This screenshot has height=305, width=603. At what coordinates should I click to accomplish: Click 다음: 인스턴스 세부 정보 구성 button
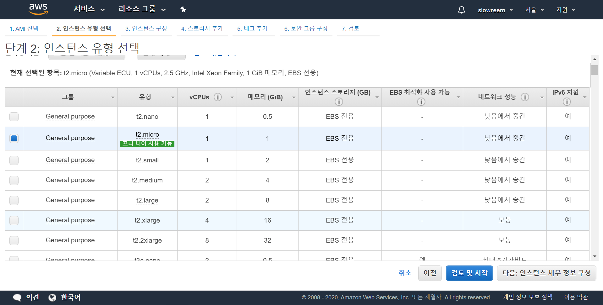click(547, 273)
